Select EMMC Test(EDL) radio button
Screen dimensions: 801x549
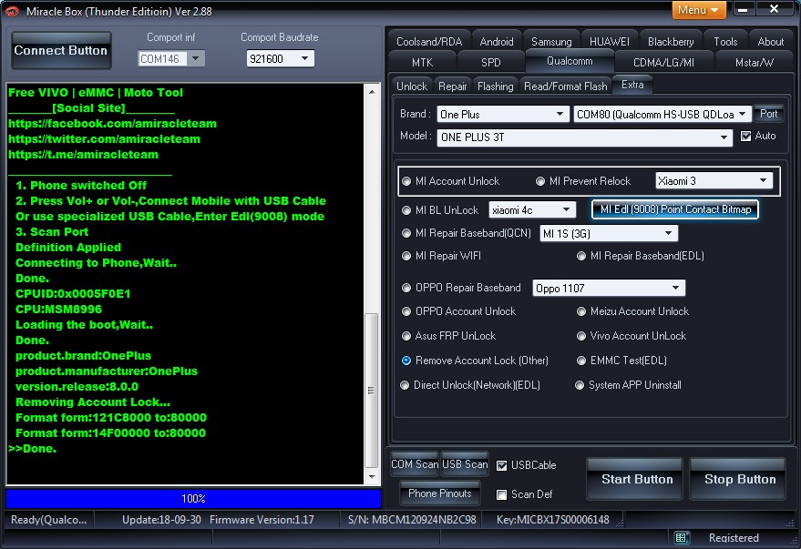point(581,361)
